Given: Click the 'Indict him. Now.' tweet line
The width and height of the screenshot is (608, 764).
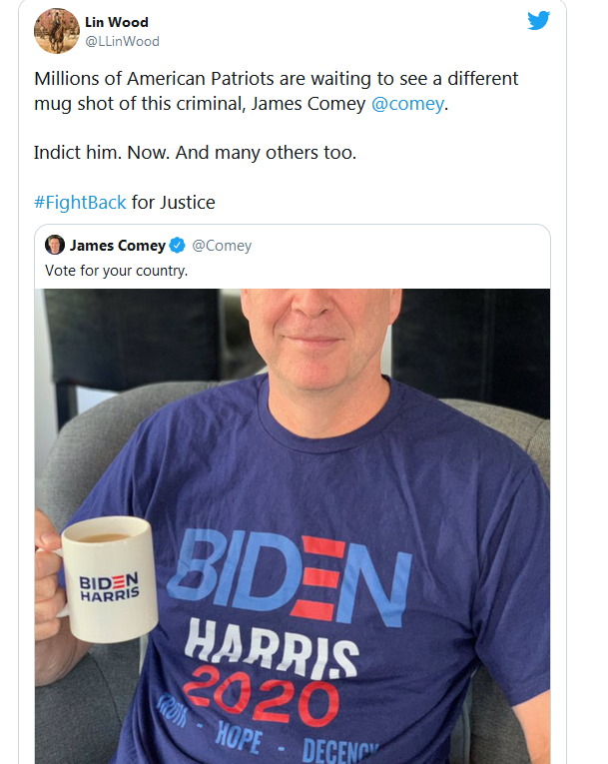Looking at the screenshot, I should [195, 153].
